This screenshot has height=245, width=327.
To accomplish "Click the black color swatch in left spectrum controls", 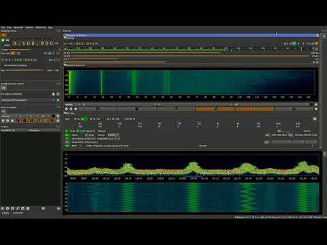I will pos(54,116).
